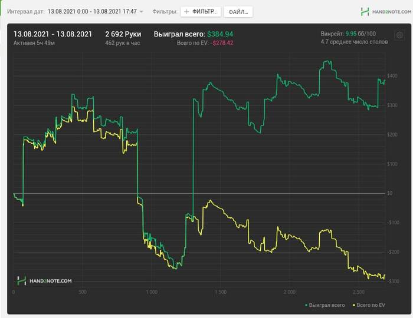The image size is (413, 318).
Task: Click the Hand2Note logo at top right
Action: (386, 12)
